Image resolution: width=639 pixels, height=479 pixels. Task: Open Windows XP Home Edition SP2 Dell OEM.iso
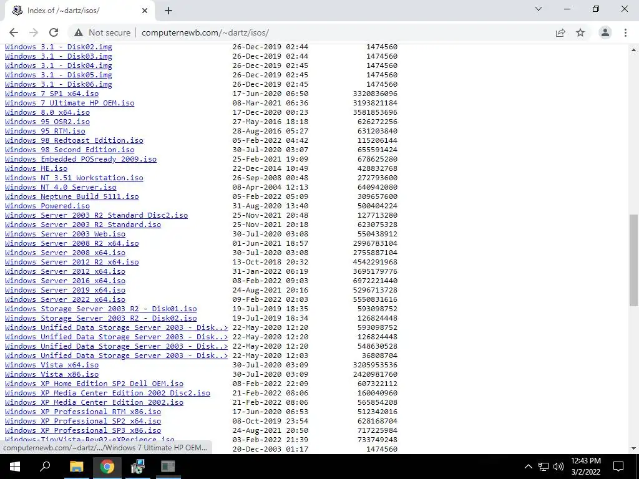click(x=94, y=384)
